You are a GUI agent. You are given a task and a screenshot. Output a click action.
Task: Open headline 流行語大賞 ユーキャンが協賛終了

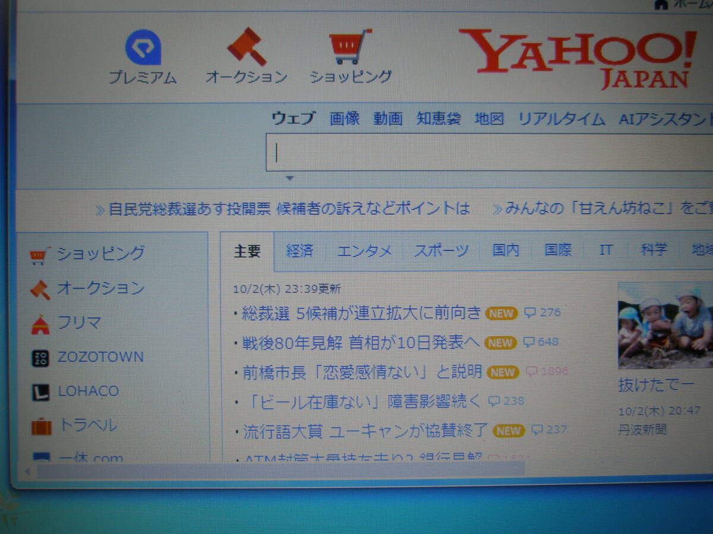tap(365, 430)
